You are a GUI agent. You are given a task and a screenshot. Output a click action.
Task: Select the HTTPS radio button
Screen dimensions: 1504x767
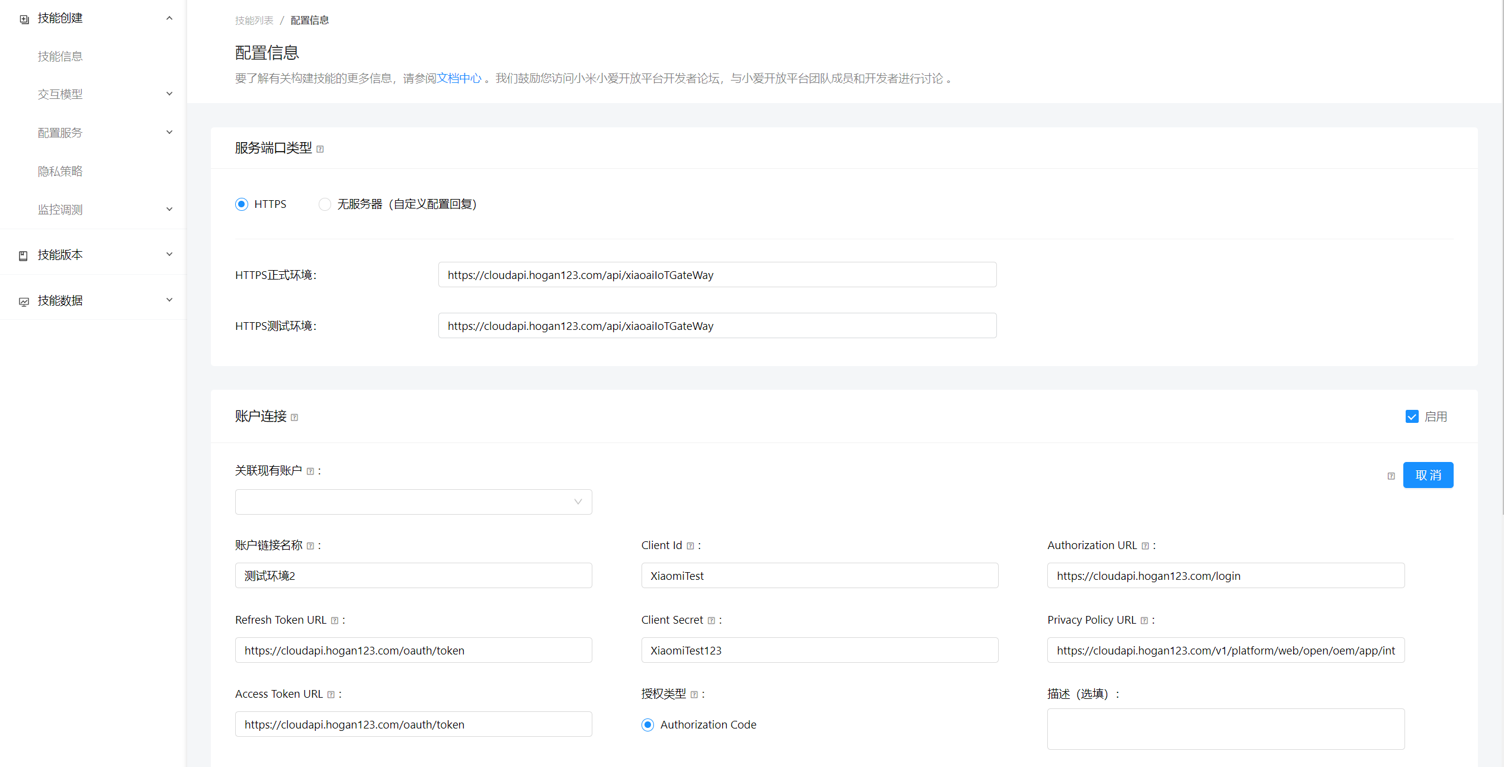pyautogui.click(x=242, y=204)
